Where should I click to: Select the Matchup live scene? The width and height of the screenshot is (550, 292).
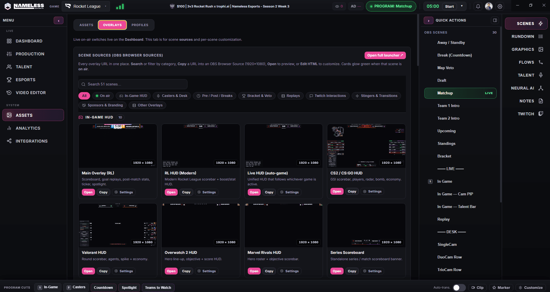click(x=460, y=93)
